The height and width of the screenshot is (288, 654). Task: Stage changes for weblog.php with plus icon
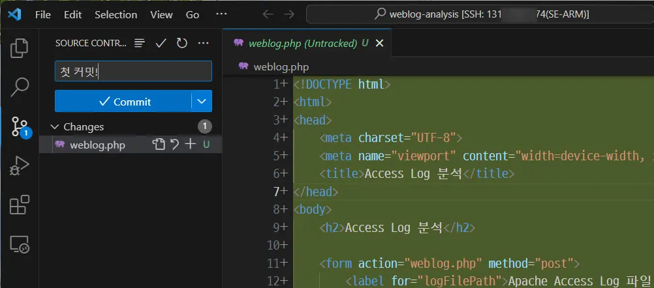click(190, 145)
